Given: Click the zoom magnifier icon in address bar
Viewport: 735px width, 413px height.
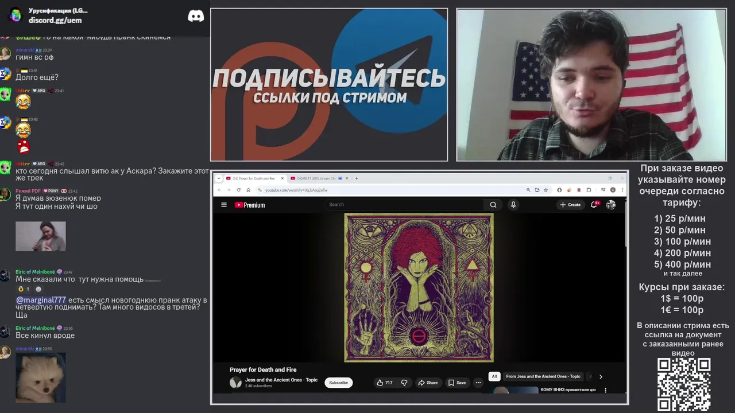Looking at the screenshot, I should pyautogui.click(x=528, y=190).
